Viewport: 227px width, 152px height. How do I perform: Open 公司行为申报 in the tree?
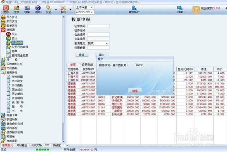(20, 47)
